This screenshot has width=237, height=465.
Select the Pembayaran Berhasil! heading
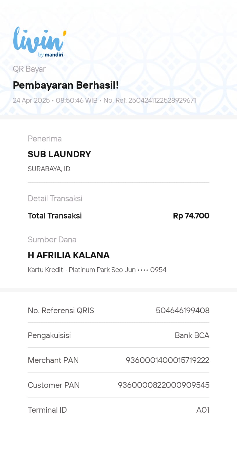point(66,85)
